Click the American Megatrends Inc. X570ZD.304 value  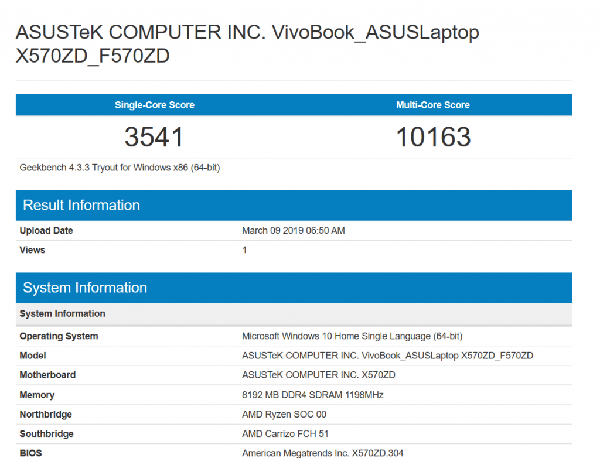pos(323,453)
